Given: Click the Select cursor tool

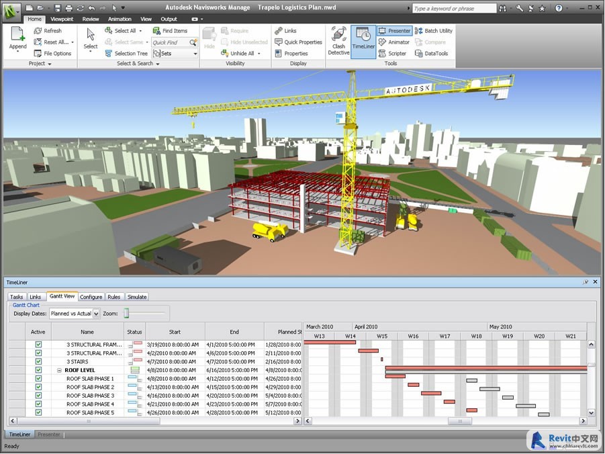Looking at the screenshot, I should [91, 39].
